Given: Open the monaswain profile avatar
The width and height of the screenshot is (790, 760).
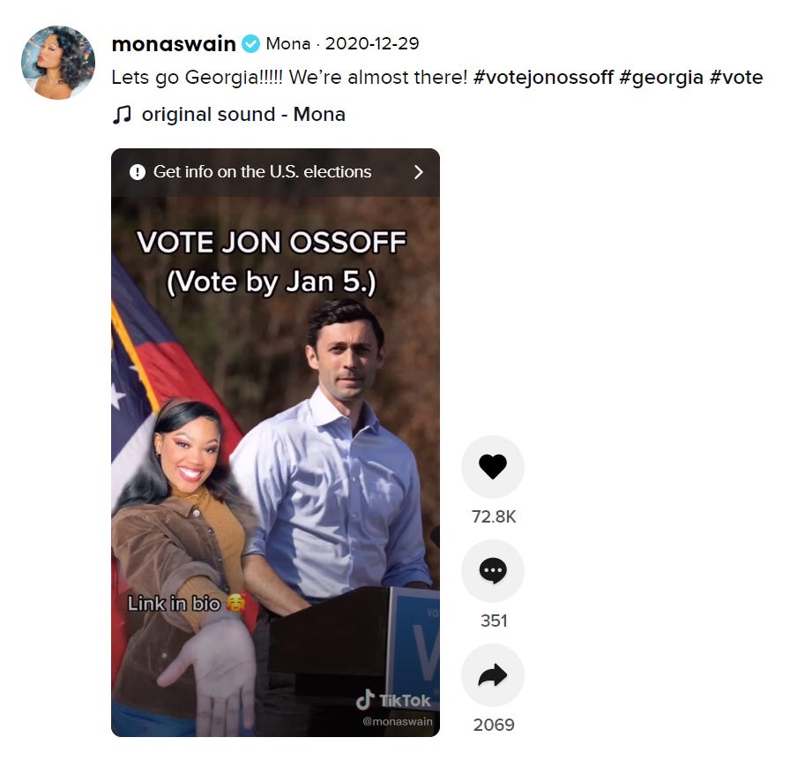Looking at the screenshot, I should click(x=58, y=63).
